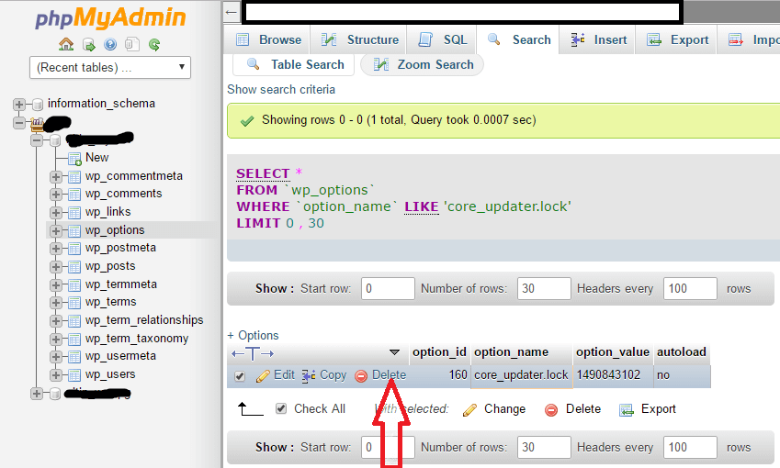Click the Change link below table
Image resolution: width=780 pixels, height=468 pixels.
click(504, 409)
